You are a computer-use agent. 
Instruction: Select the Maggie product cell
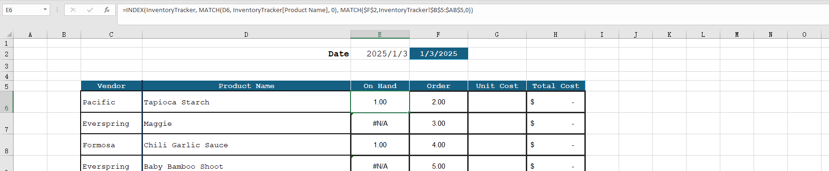tap(246, 123)
